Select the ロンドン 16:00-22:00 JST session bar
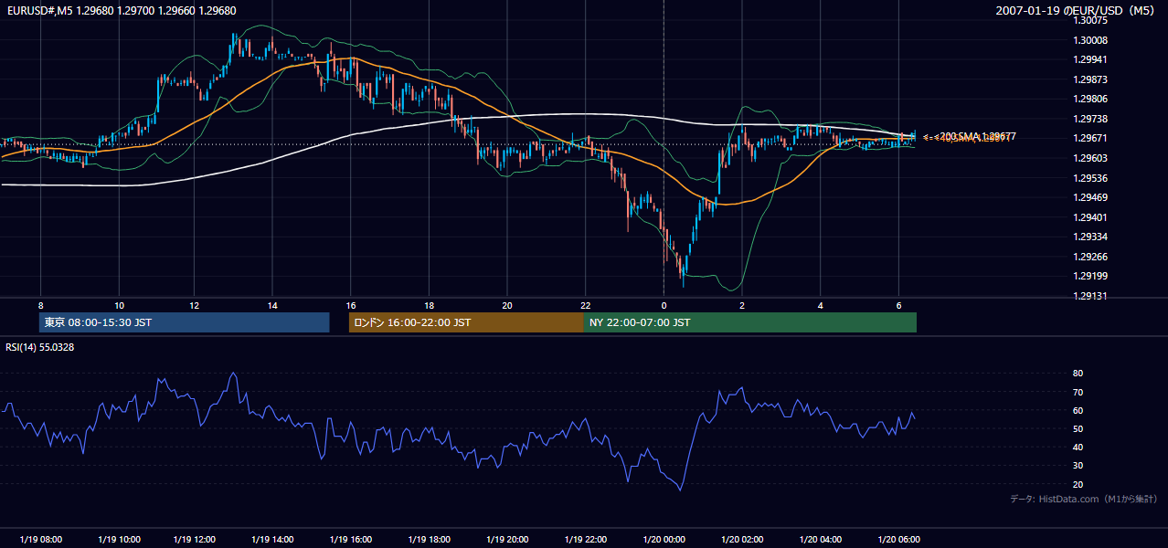1168x548 pixels. click(x=466, y=322)
